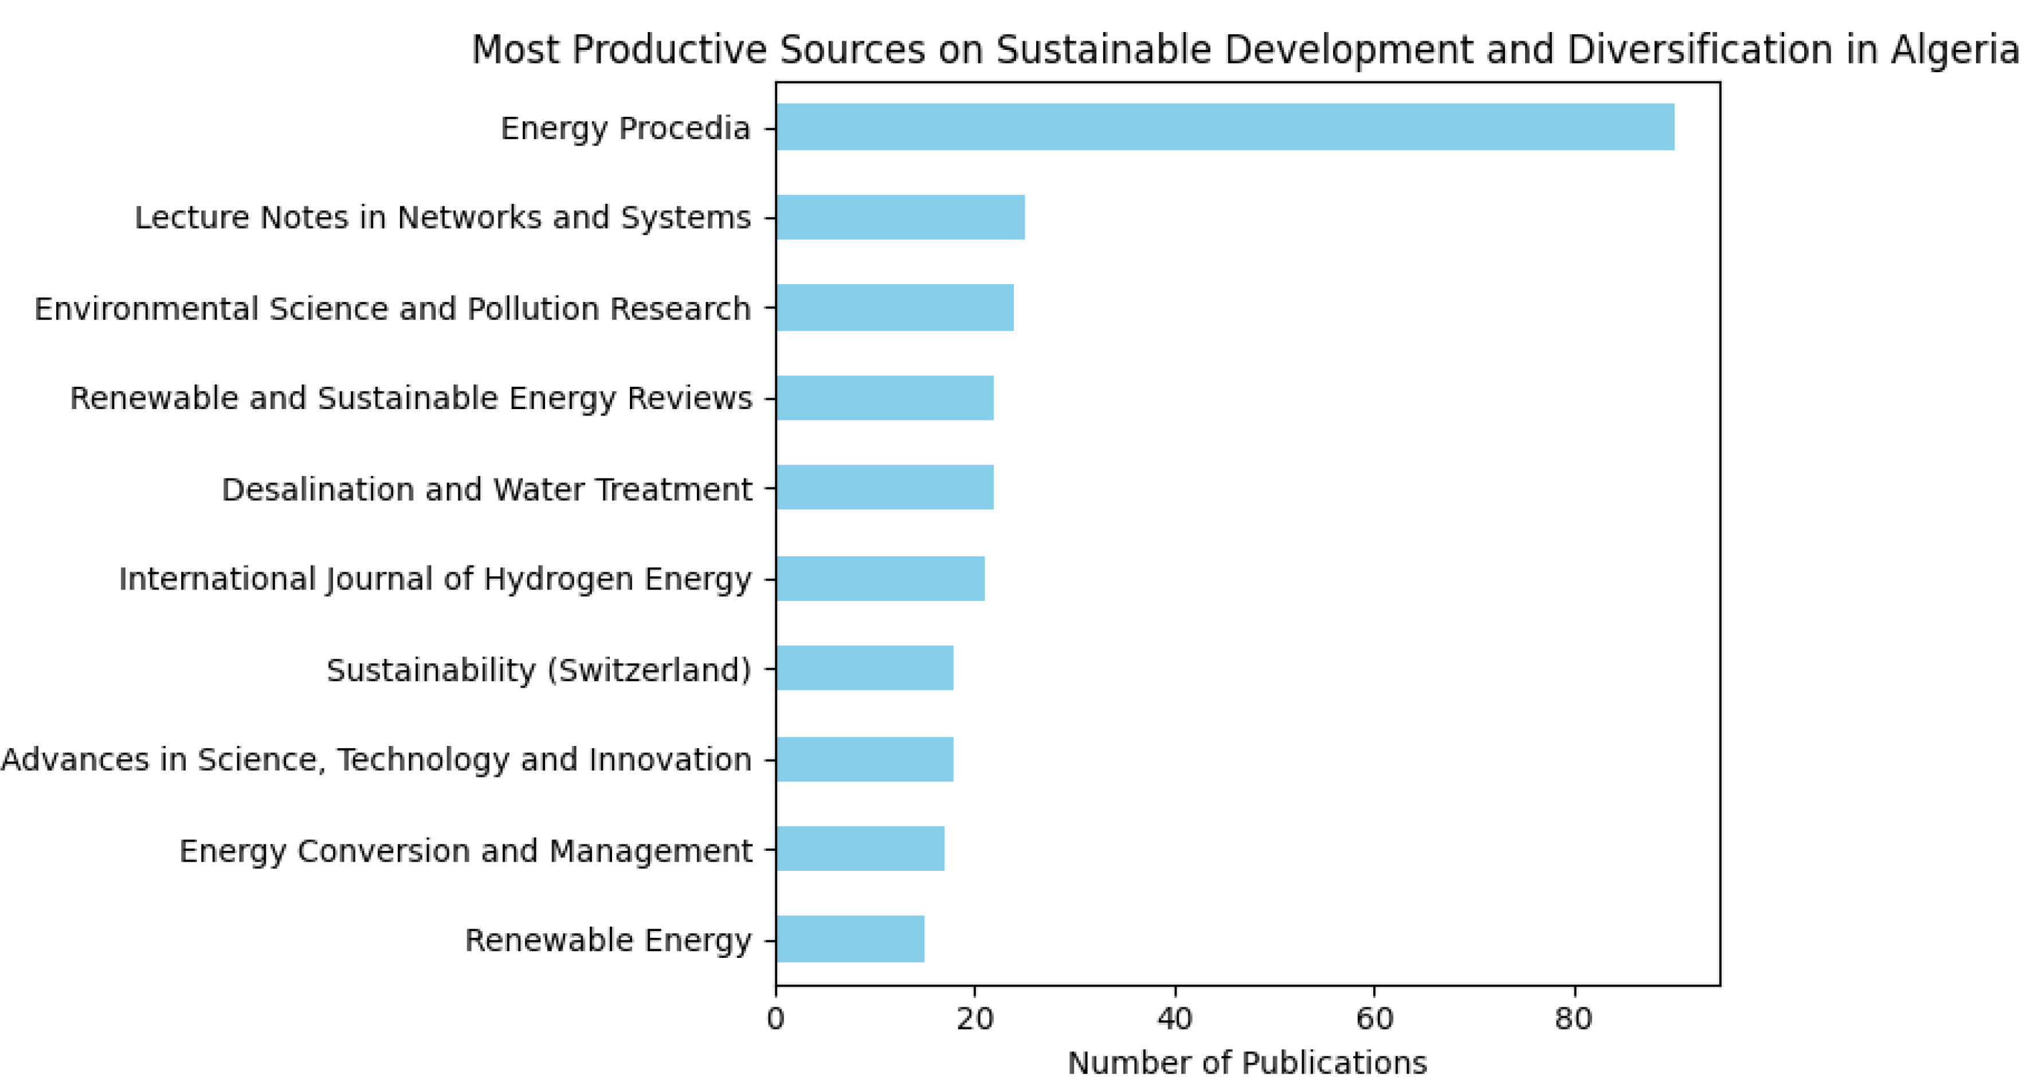
Task: Click the Number of Publications axis label
Action: coord(1247,1063)
